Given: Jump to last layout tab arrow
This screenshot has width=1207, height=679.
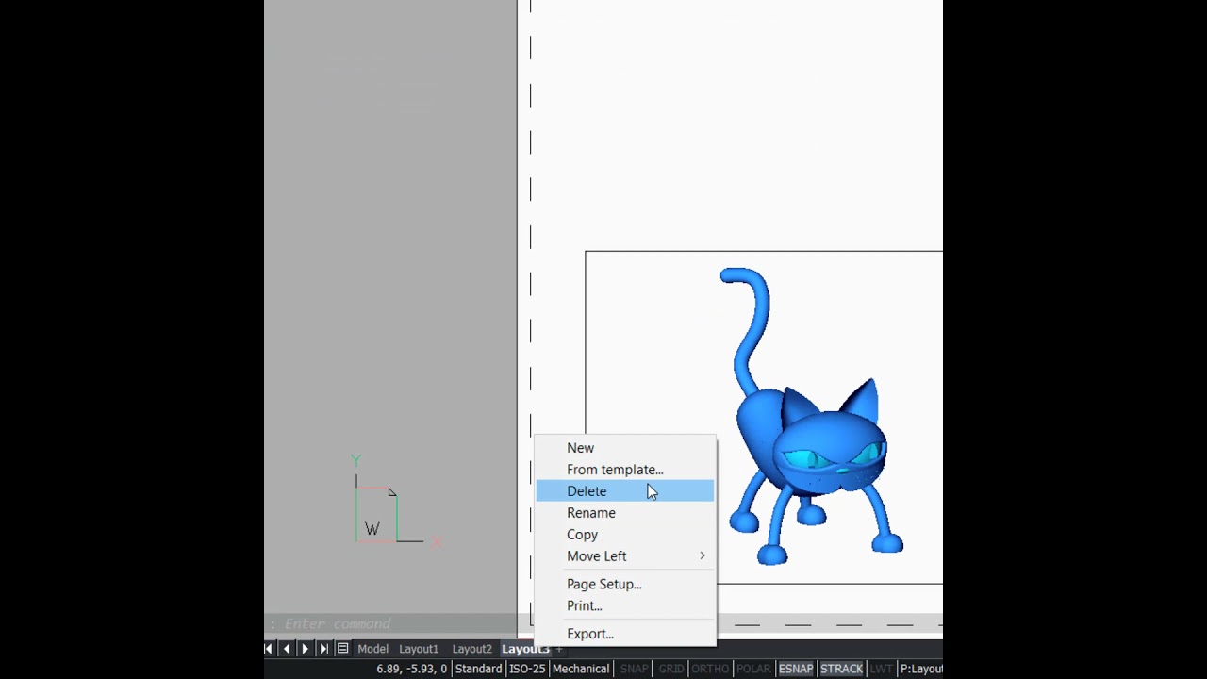Looking at the screenshot, I should click(323, 649).
